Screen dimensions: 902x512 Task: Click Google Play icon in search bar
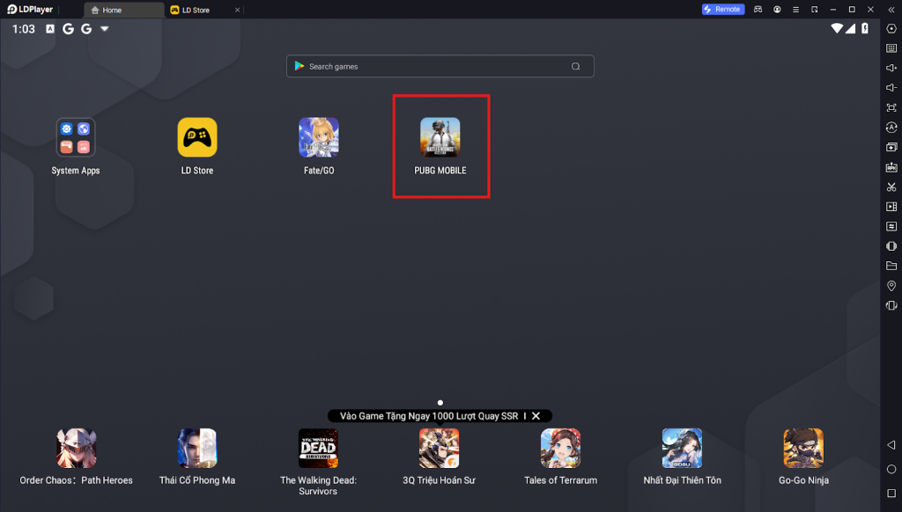tap(299, 66)
